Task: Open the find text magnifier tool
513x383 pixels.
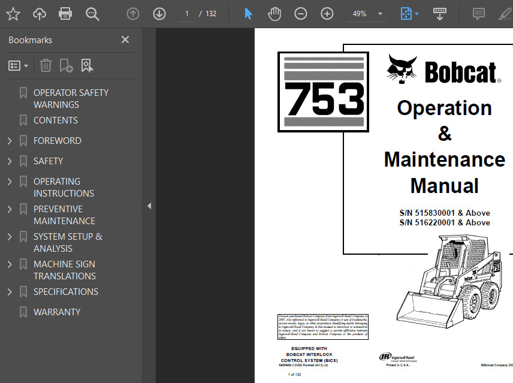Action: (x=92, y=14)
